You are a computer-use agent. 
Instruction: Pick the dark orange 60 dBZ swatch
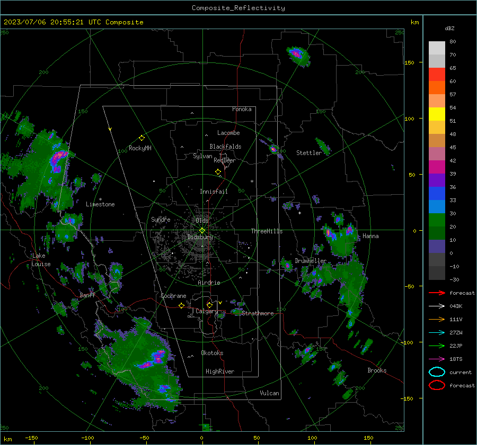tap(437, 87)
